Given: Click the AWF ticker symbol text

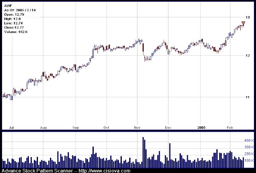Looking at the screenshot, I should pyautogui.click(x=8, y=6).
